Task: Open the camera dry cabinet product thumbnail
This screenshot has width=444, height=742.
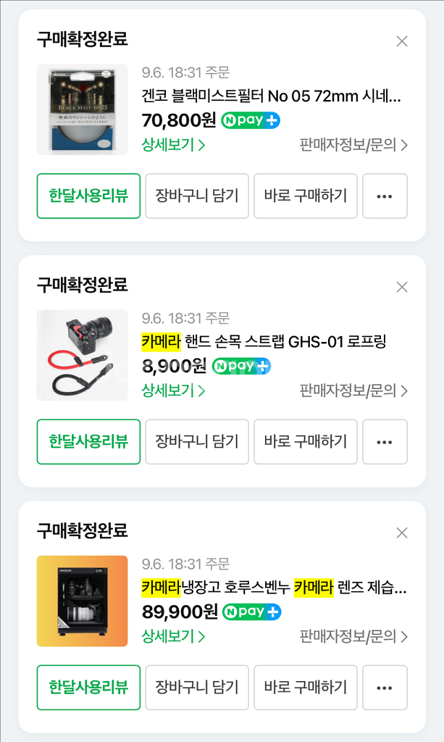Action: point(82,601)
